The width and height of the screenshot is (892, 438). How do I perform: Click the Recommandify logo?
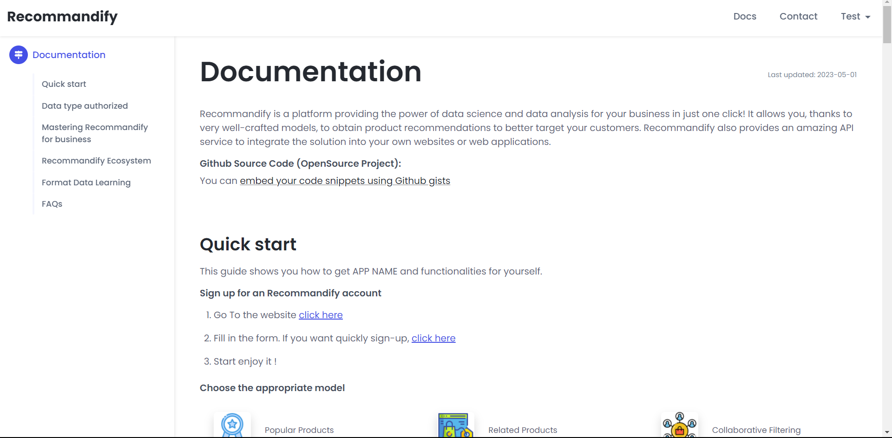coord(62,17)
